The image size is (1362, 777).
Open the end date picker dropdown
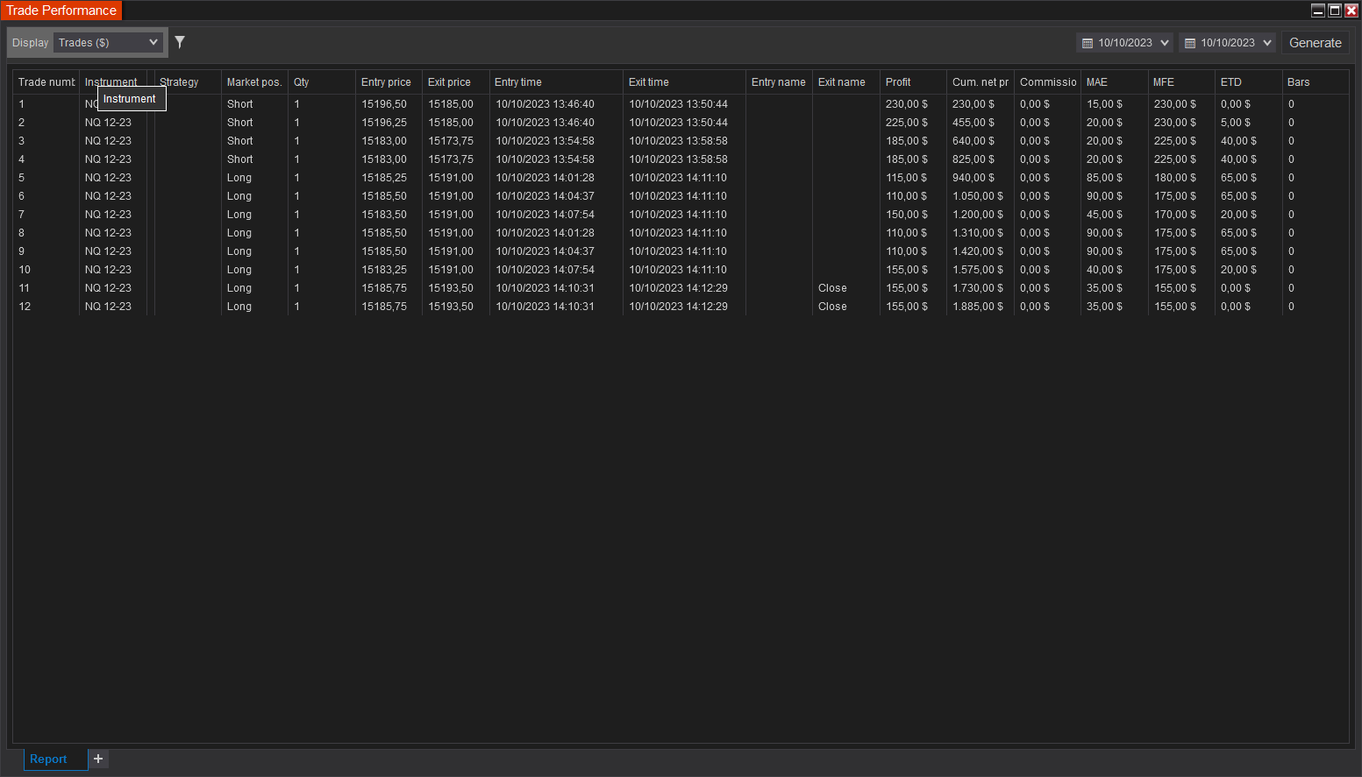1267,43
